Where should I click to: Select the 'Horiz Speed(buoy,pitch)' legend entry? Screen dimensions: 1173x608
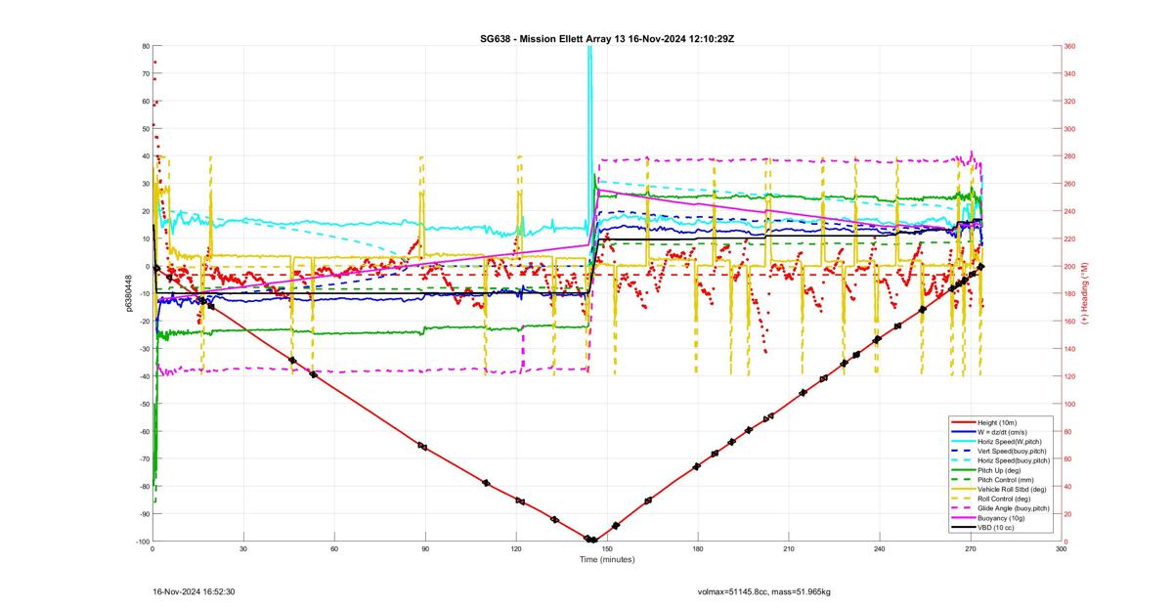pyautogui.click(x=1000, y=460)
